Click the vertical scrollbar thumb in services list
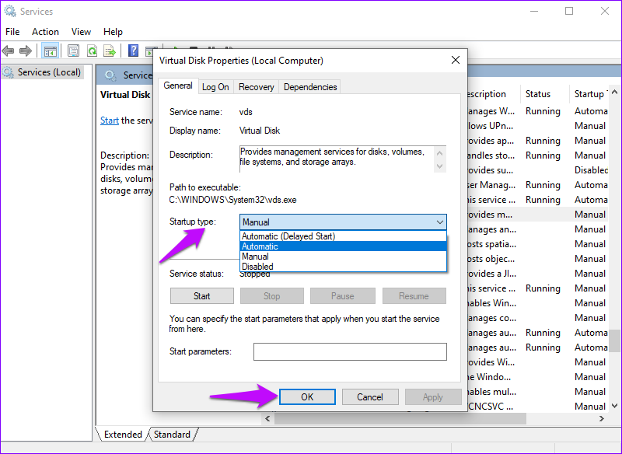The width and height of the screenshot is (622, 454). (x=614, y=340)
